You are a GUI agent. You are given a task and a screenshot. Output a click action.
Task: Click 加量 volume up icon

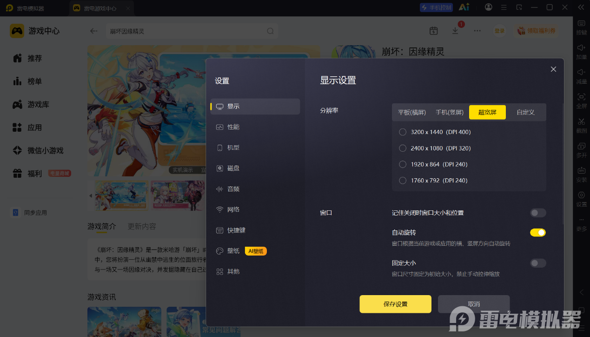point(582,51)
